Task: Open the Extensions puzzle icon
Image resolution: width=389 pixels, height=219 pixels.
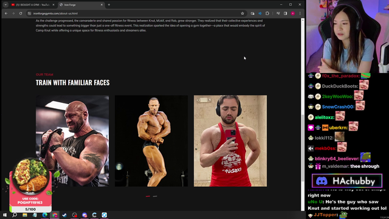Action: [267, 13]
